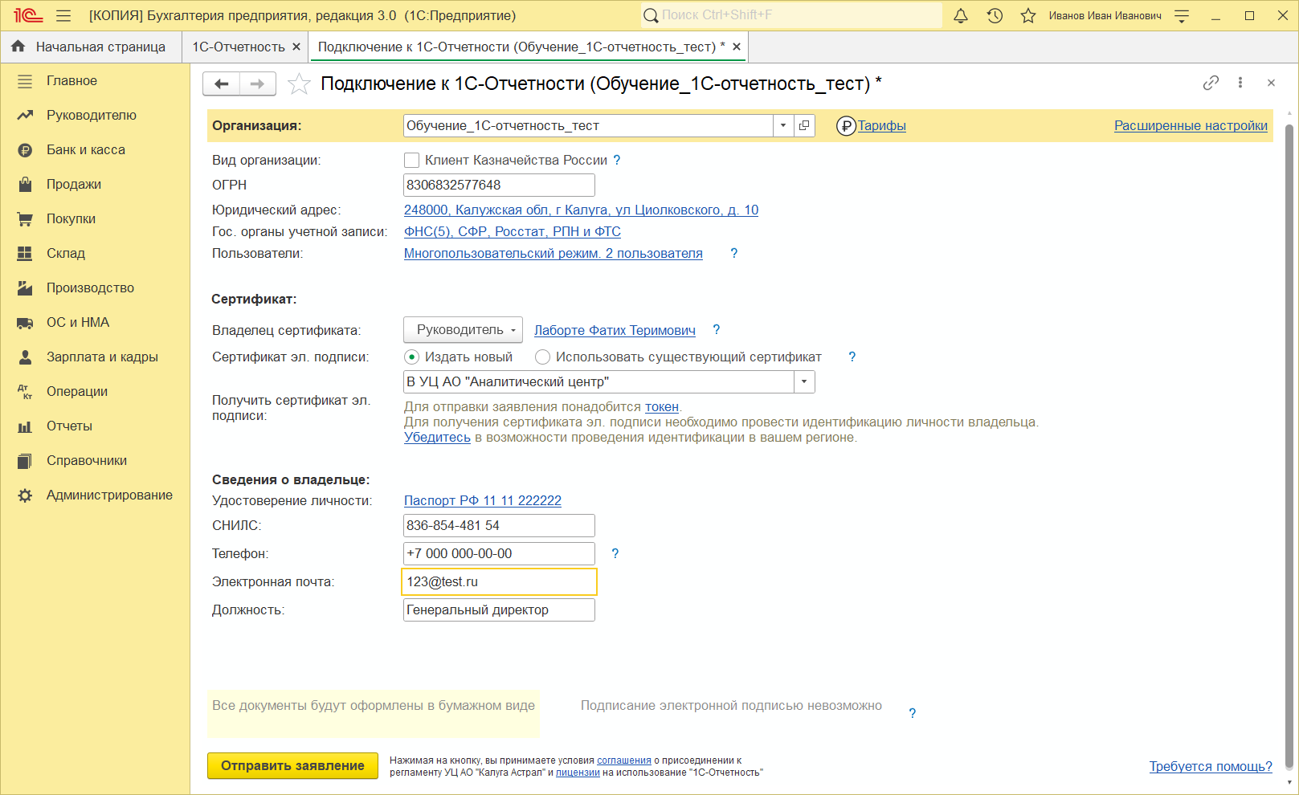Click Требуется помощь? link
The height and width of the screenshot is (795, 1299).
tap(1211, 766)
